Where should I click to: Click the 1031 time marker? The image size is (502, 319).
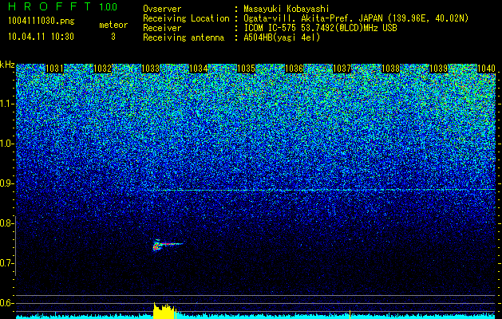click(54, 69)
